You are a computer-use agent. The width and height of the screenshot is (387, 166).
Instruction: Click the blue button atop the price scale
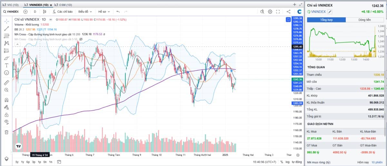tap(288, 20)
